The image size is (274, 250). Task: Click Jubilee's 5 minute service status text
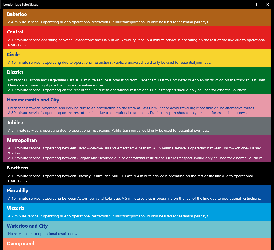[108, 131]
